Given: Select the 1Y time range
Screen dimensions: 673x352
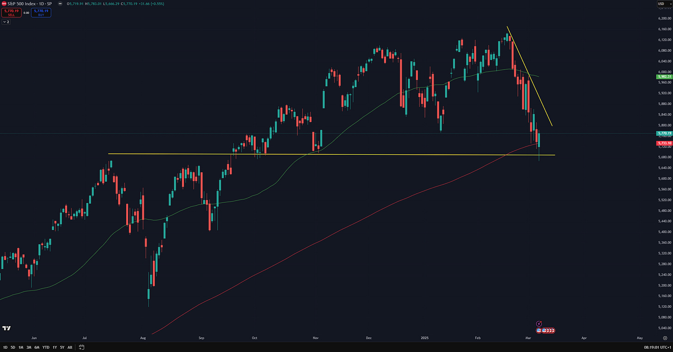Looking at the screenshot, I should pyautogui.click(x=55, y=347).
